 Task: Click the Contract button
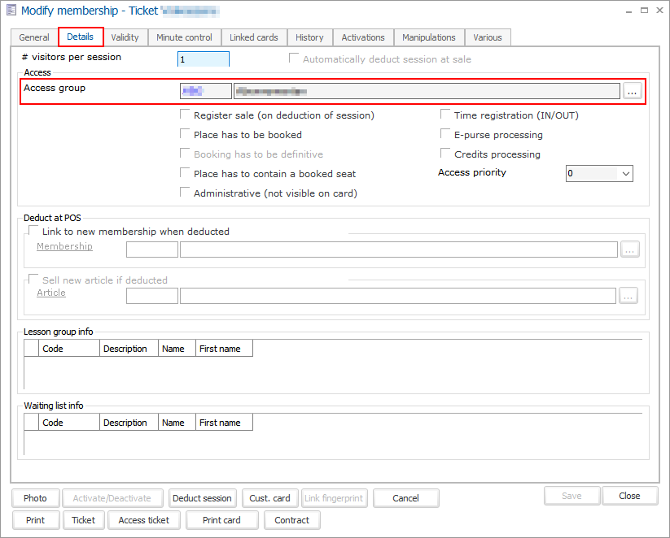point(292,520)
